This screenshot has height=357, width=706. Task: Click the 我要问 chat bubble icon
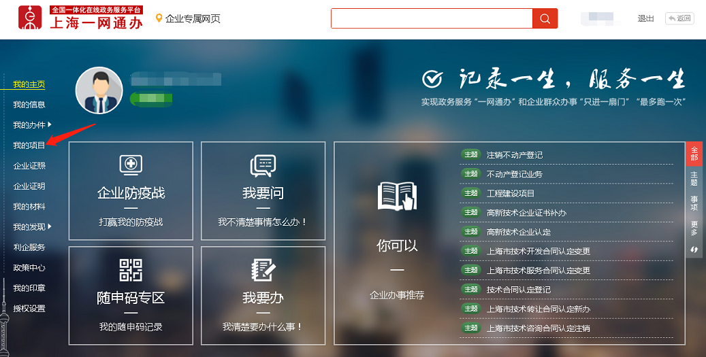click(x=263, y=165)
